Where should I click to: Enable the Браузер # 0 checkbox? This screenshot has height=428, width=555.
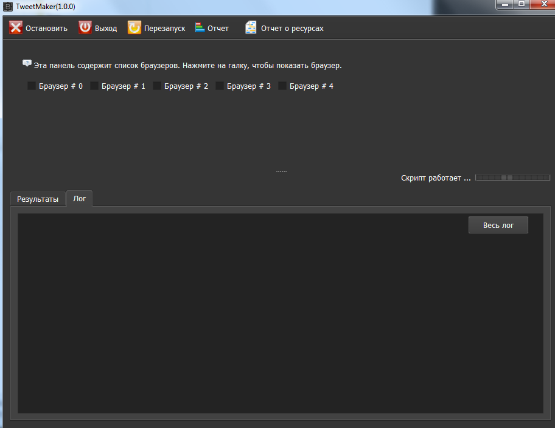click(32, 86)
